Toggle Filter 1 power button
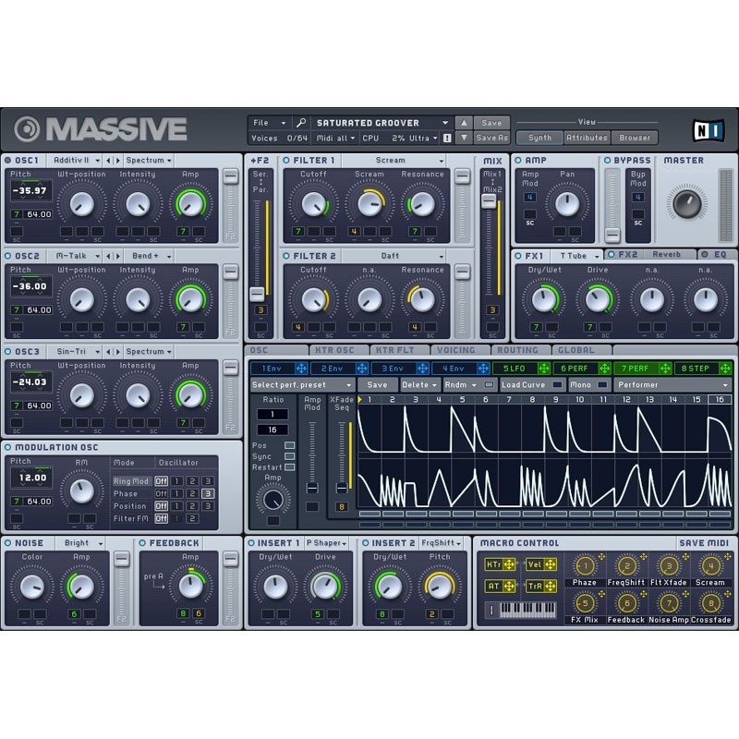The width and height of the screenshot is (739, 739). (286, 161)
